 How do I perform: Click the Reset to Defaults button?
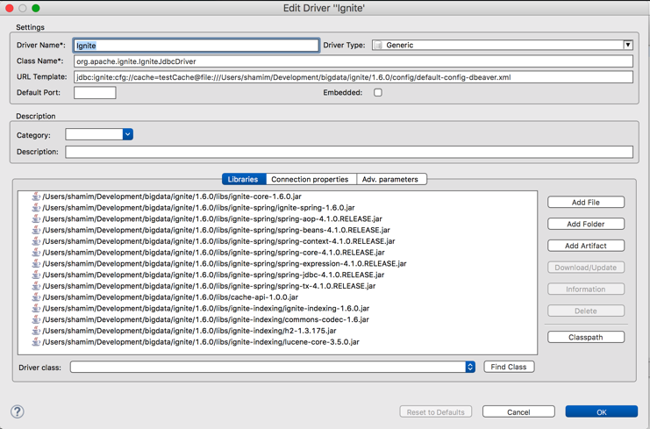click(x=436, y=412)
